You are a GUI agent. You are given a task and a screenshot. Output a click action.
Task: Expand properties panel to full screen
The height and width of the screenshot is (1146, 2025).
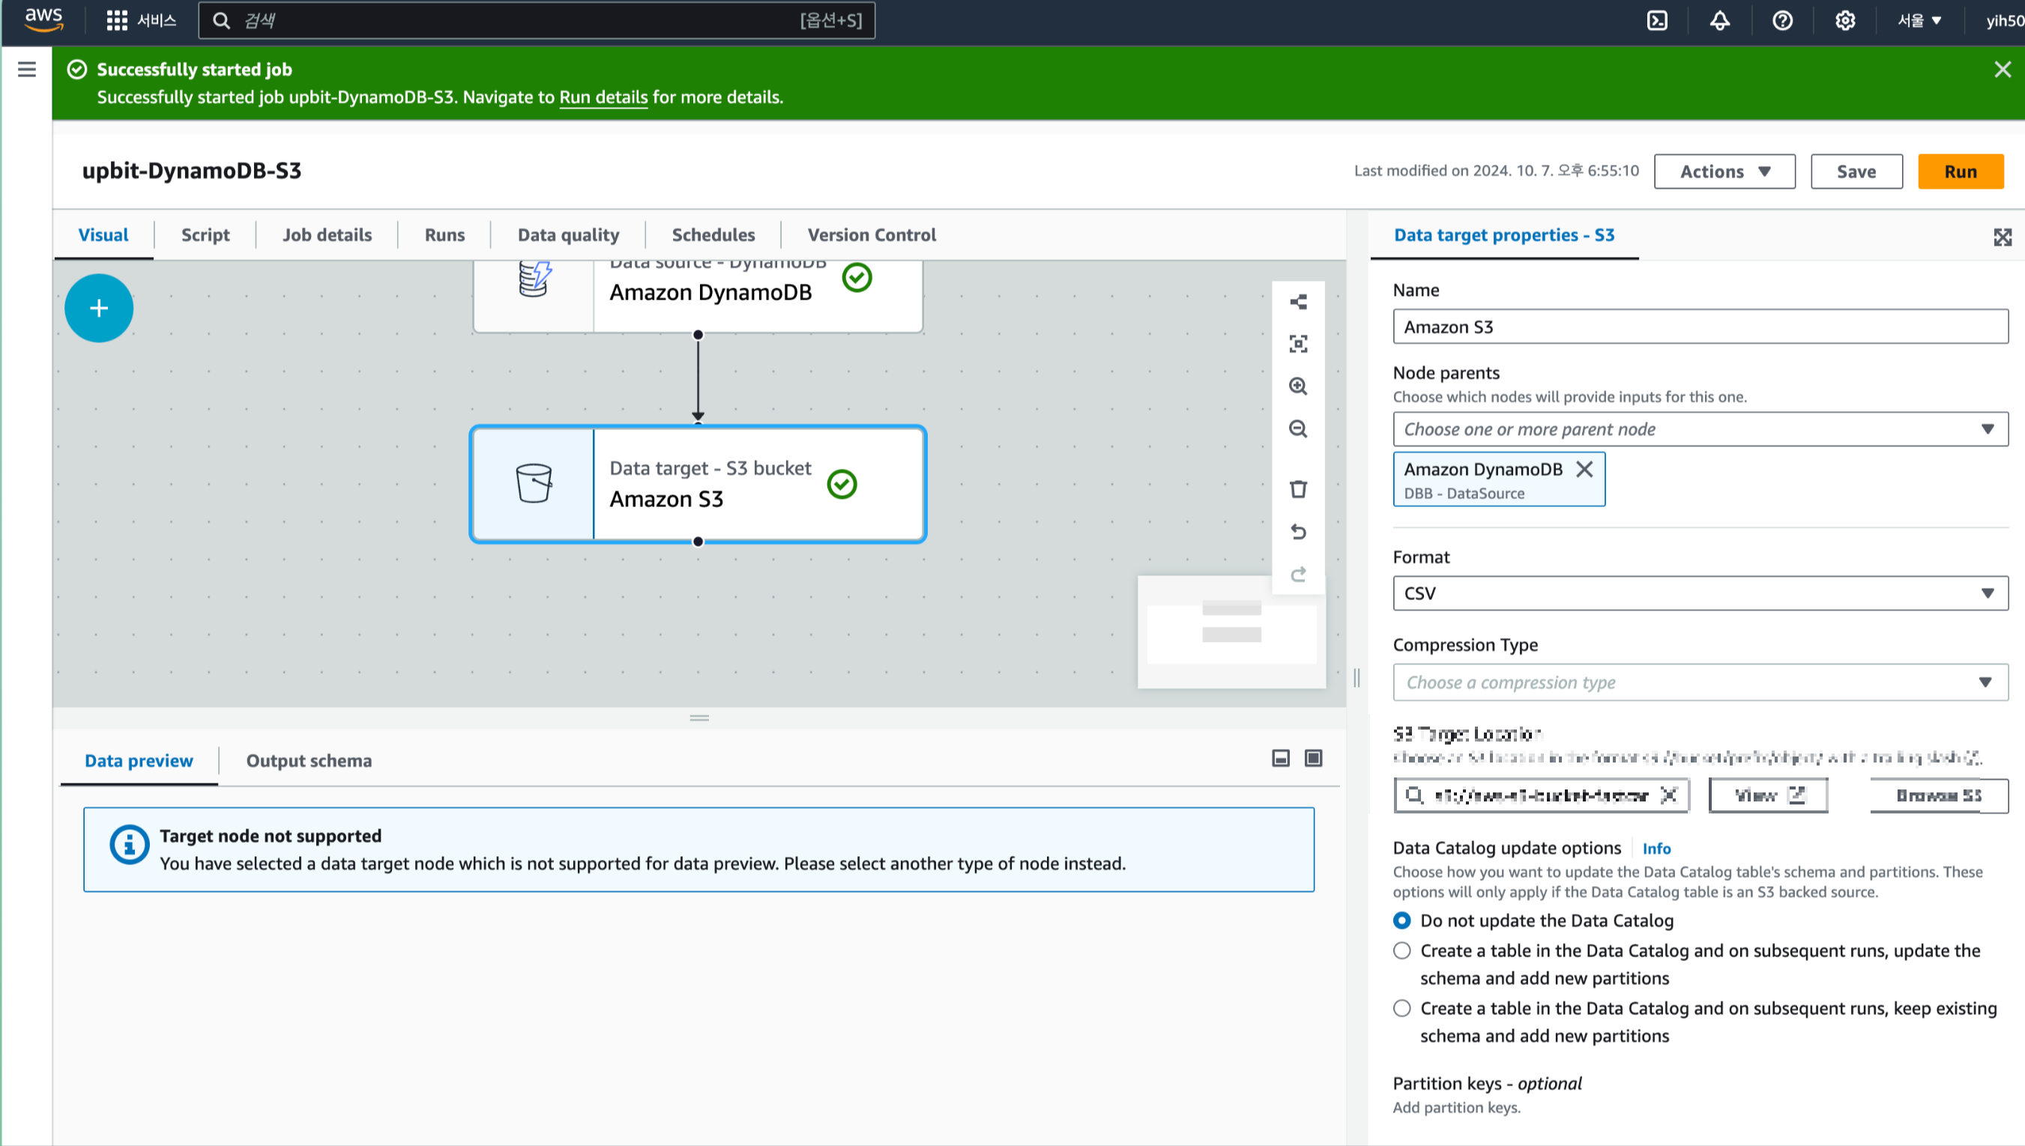pyautogui.click(x=2003, y=237)
